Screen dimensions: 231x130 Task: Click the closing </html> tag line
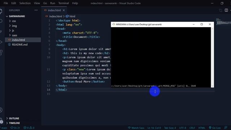(x=61, y=90)
